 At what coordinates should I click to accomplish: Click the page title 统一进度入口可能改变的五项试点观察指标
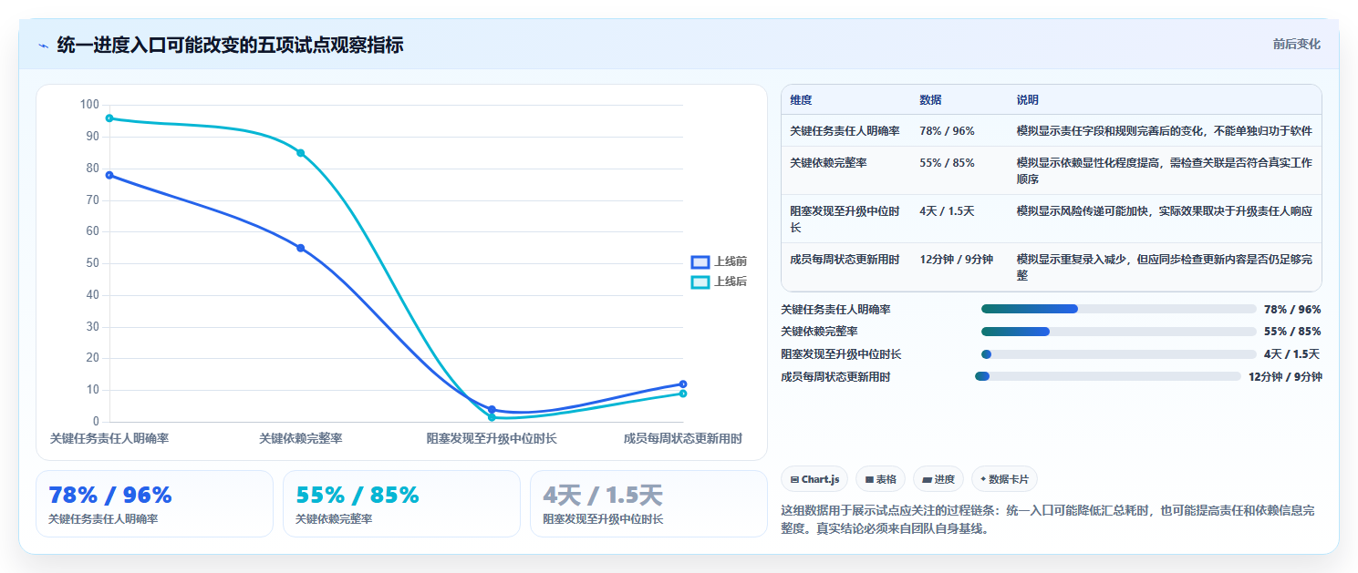230,46
